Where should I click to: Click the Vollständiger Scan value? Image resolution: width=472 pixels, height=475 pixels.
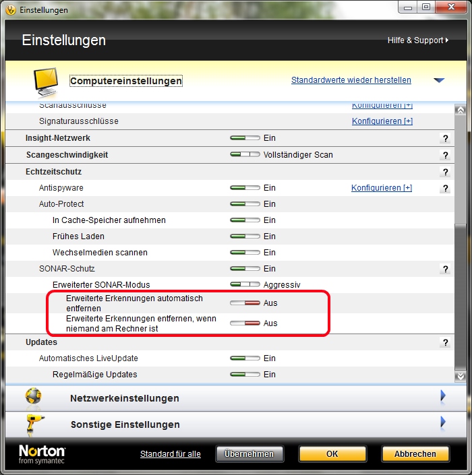point(298,155)
